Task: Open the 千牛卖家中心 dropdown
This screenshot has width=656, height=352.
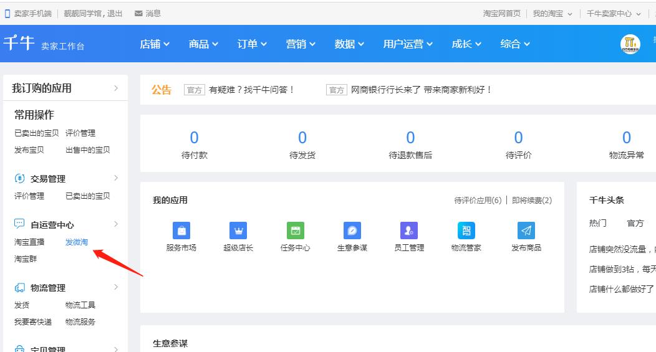Action: point(614,14)
